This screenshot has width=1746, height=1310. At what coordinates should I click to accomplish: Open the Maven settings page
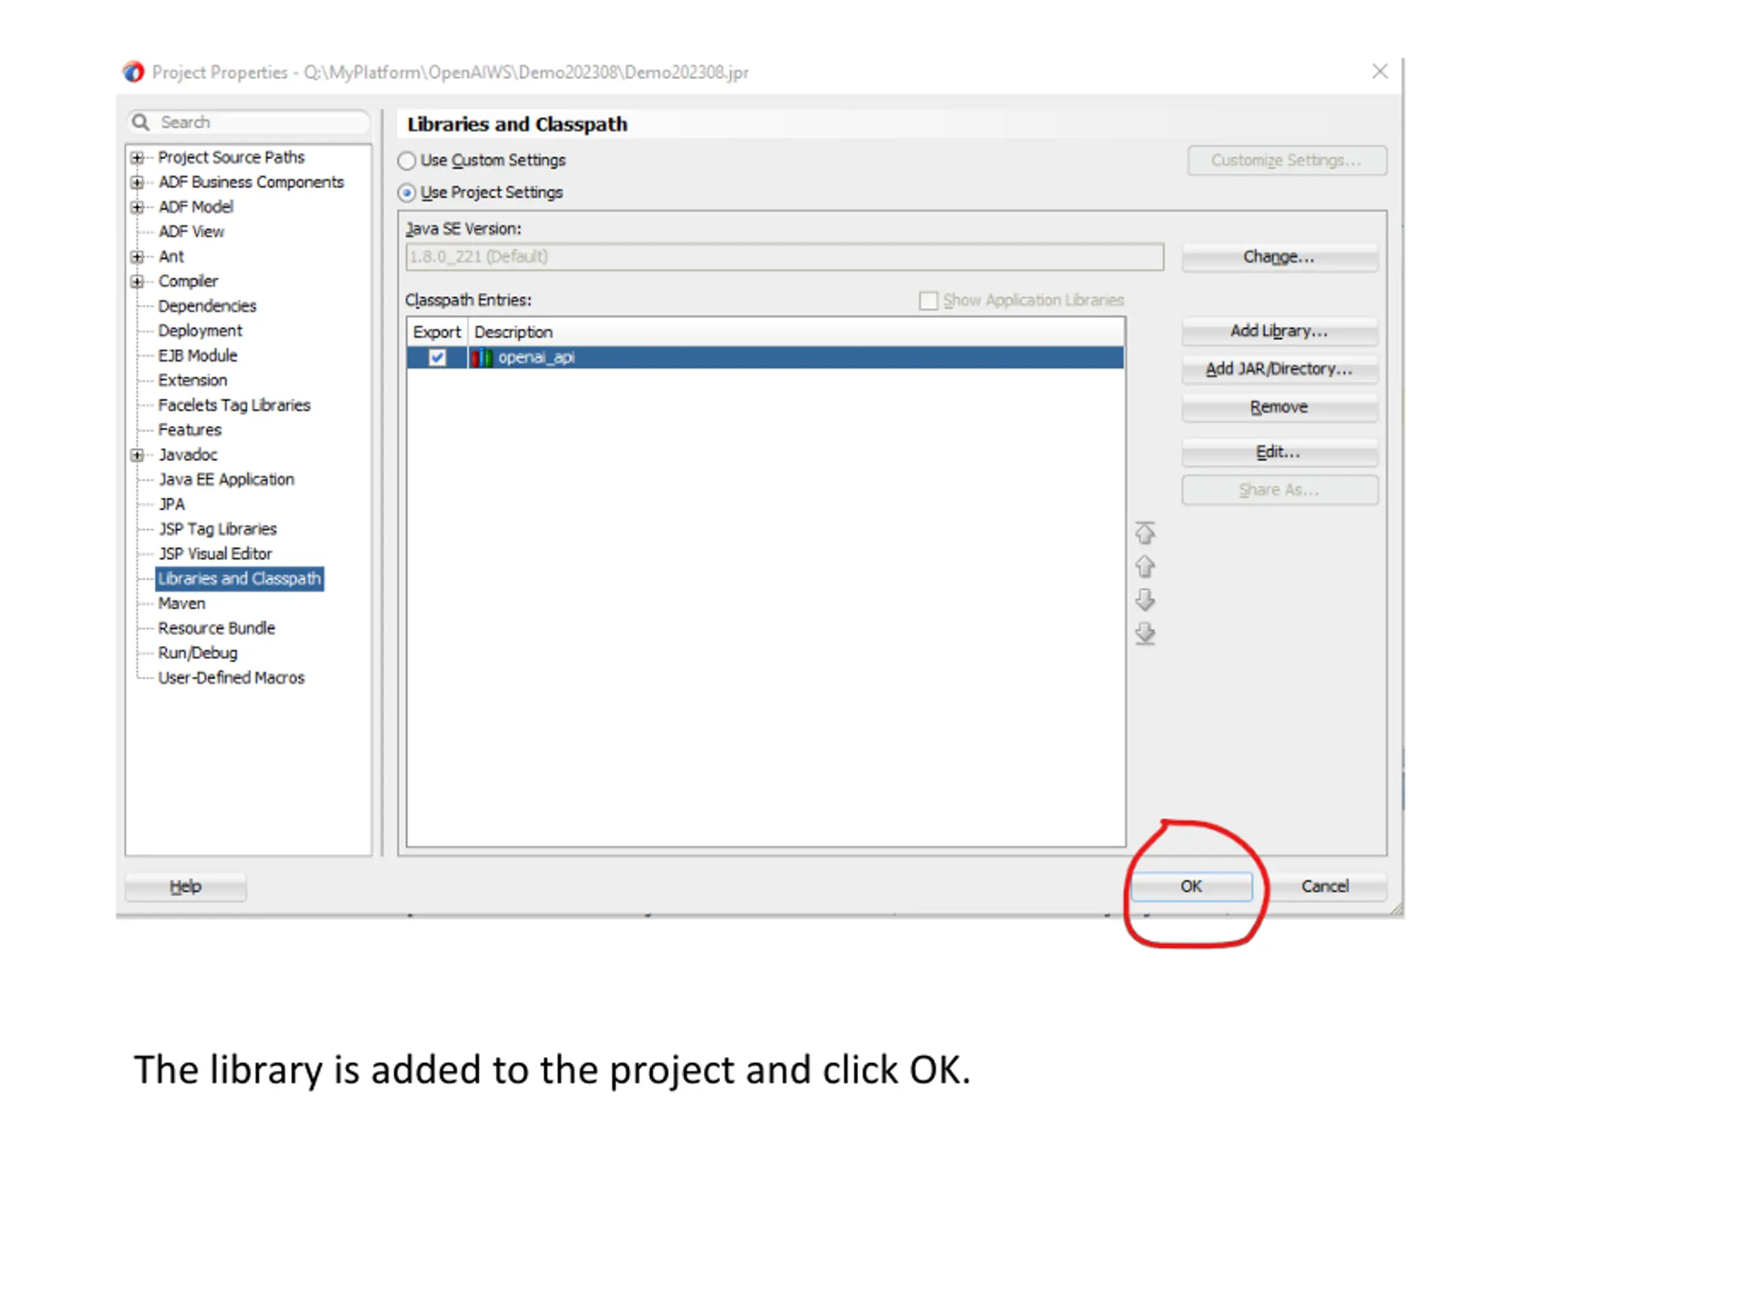181,603
